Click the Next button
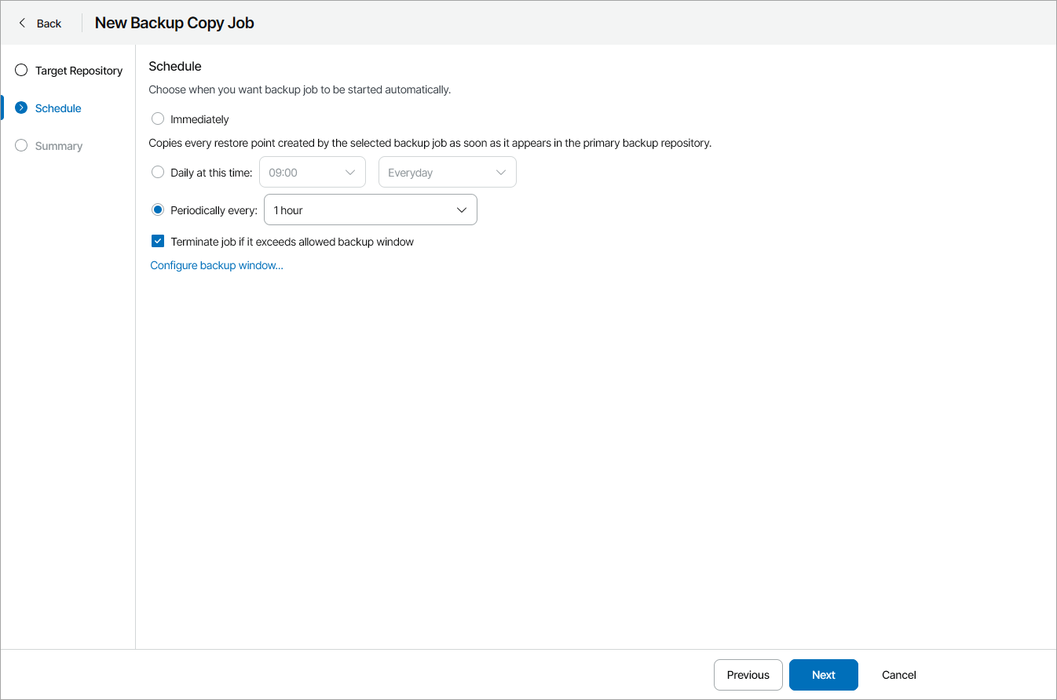The width and height of the screenshot is (1057, 700). [823, 675]
